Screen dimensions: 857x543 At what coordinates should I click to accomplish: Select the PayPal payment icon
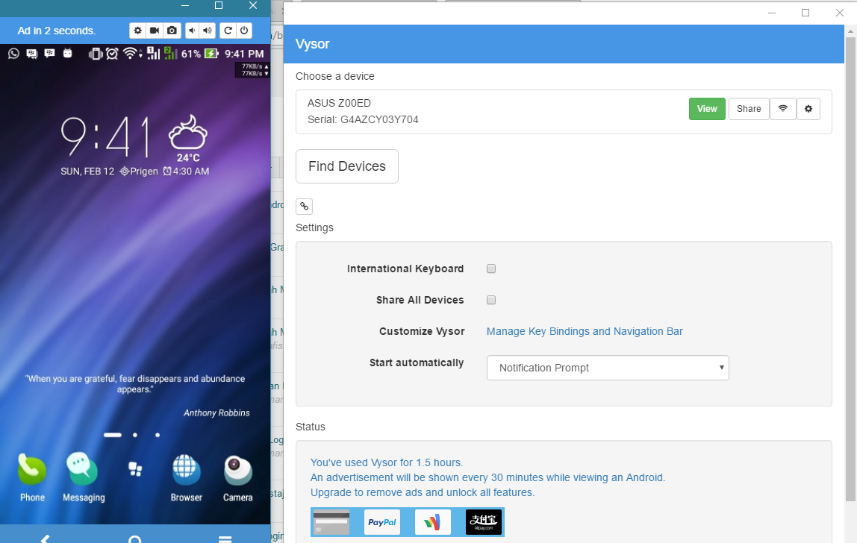point(381,522)
